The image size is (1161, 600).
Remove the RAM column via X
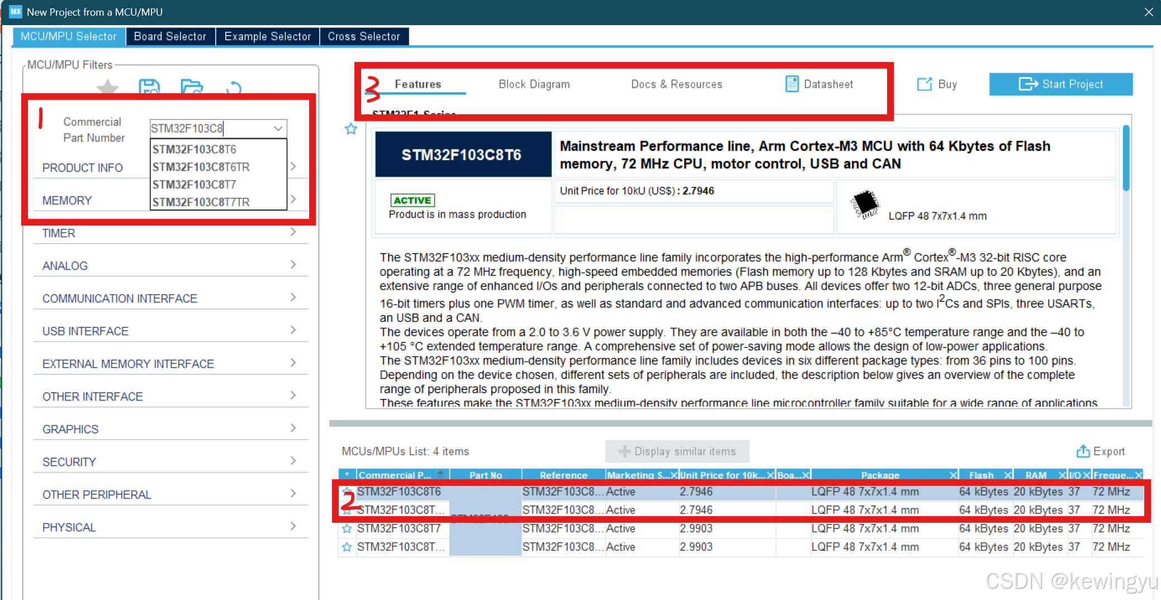(1062, 475)
